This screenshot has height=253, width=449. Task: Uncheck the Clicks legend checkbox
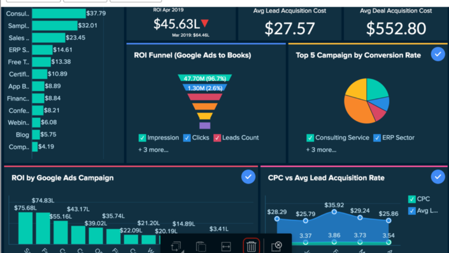pos(187,138)
